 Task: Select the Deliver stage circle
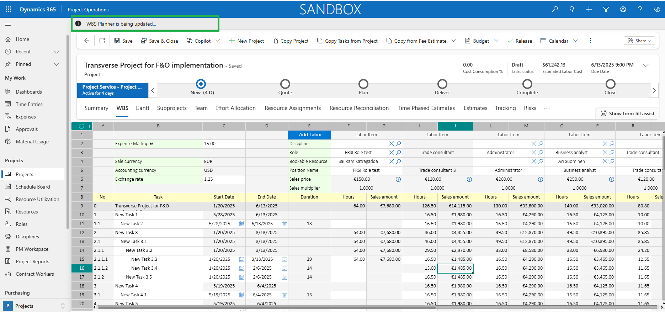[x=442, y=84]
